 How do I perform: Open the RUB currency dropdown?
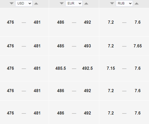tap(124, 3)
